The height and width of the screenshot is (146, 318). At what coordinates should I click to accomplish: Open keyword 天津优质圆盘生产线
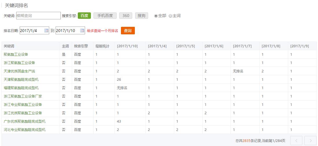click(x=19, y=71)
